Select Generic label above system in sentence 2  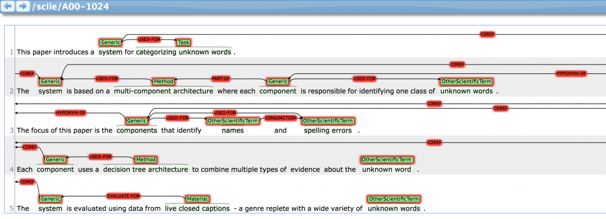coord(50,82)
